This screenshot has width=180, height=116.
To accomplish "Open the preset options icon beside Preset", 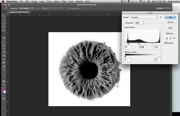I will tap(161, 17).
